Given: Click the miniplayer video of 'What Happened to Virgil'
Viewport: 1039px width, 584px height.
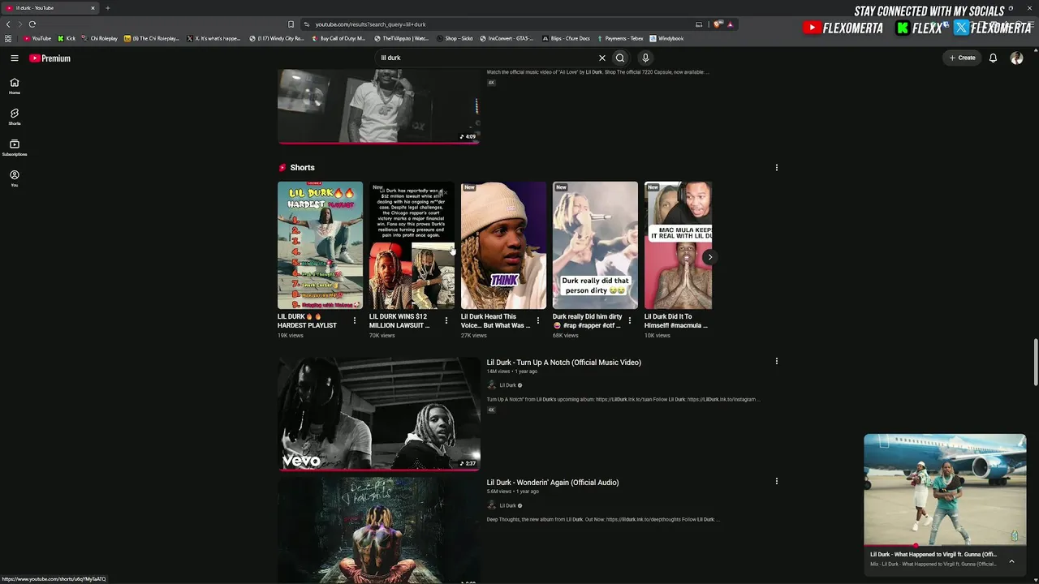Looking at the screenshot, I should coord(945,490).
